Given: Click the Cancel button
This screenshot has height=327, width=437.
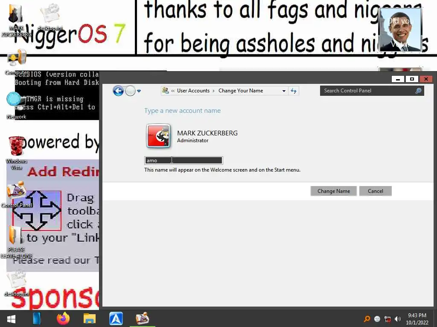Looking at the screenshot, I should [x=376, y=191].
